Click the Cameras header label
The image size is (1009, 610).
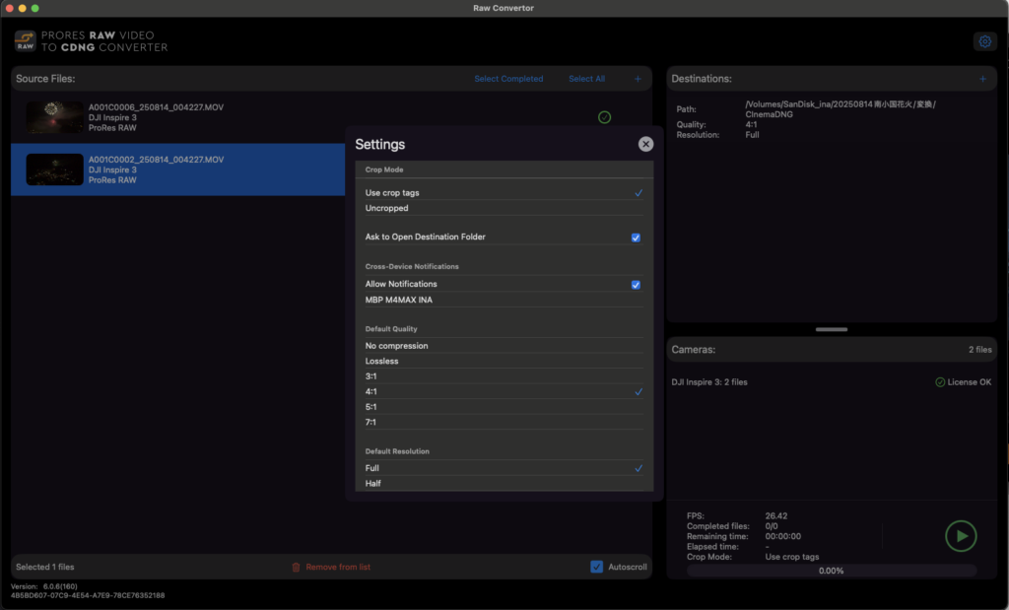[x=693, y=350]
